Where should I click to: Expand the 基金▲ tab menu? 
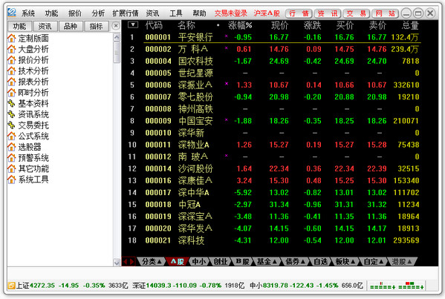tap(267, 262)
